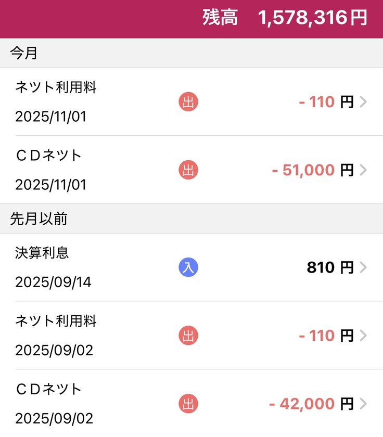383x437 pixels.
Task: Tap the 残高 1,578,316円 balance header
Action: coord(285,18)
